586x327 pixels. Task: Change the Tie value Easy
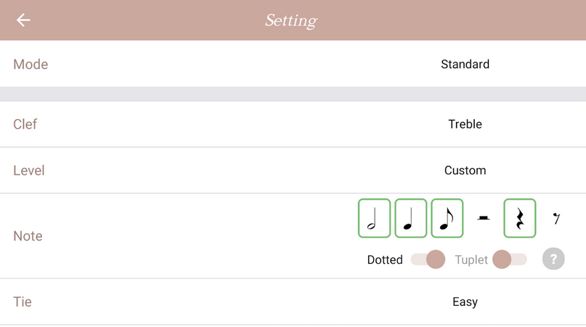point(465,302)
